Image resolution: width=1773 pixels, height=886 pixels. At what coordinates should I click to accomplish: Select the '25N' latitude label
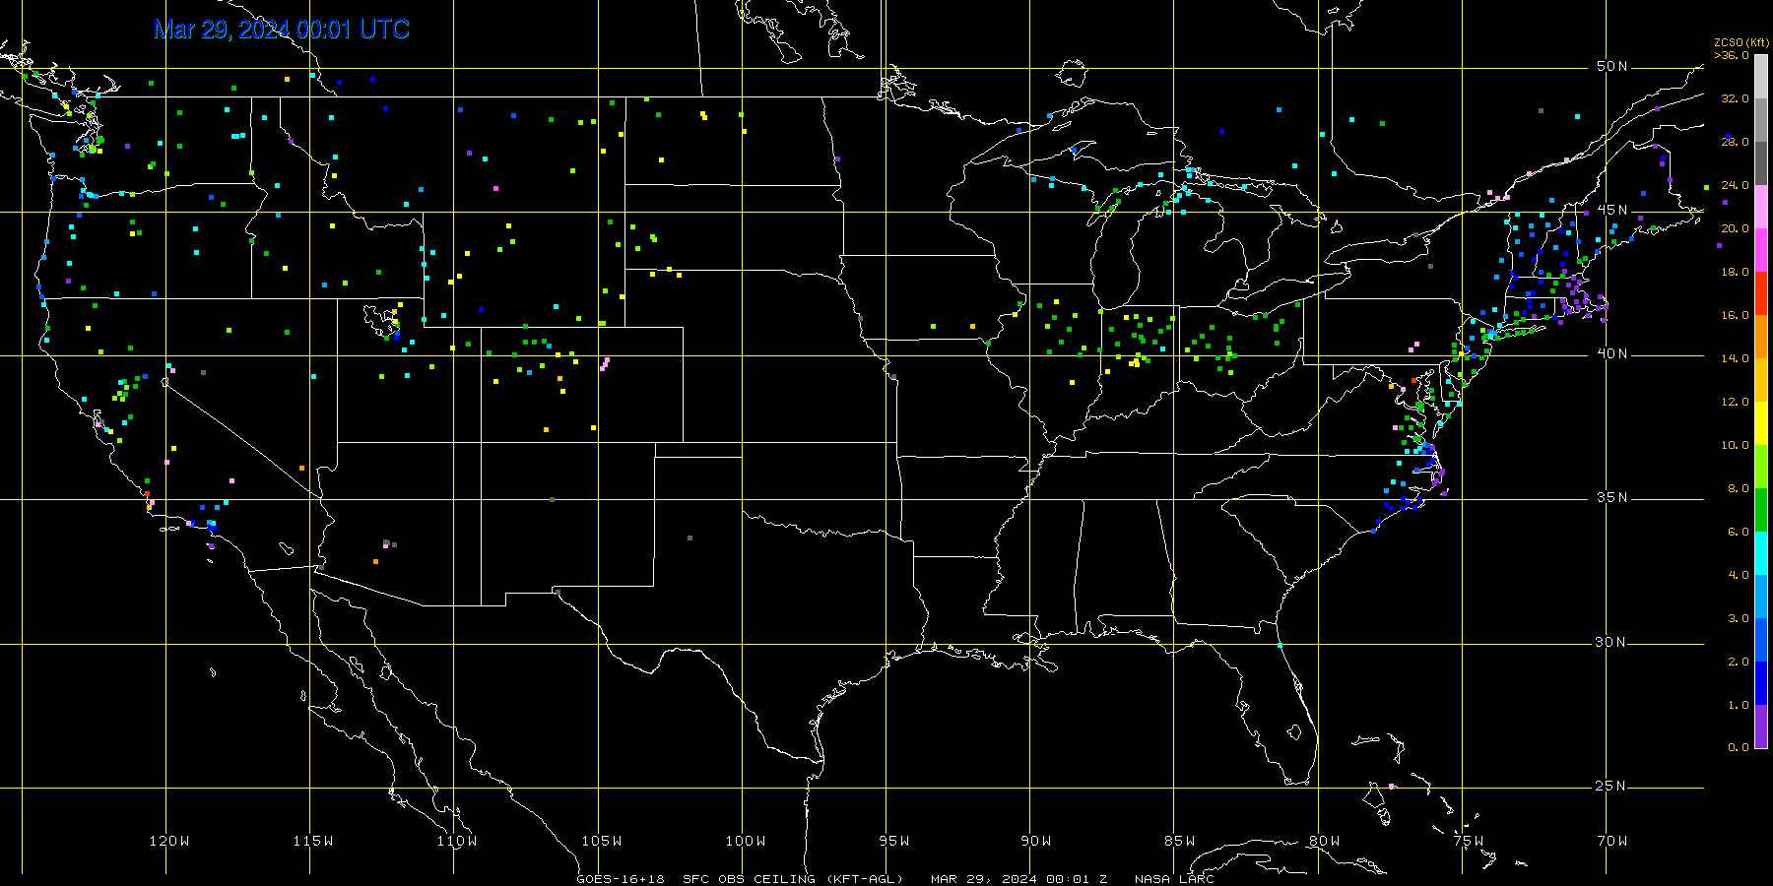click(1612, 786)
